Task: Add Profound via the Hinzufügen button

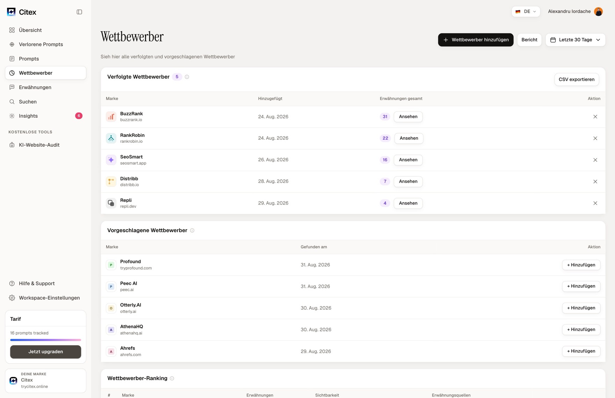Action: point(581,265)
